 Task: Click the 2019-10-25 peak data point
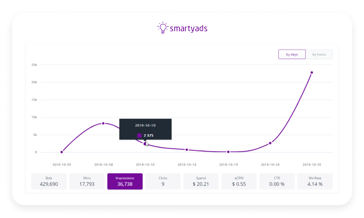pyautogui.click(x=312, y=73)
